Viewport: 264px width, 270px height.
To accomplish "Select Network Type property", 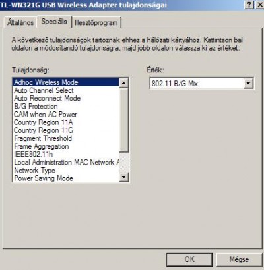I will [x=66, y=171].
